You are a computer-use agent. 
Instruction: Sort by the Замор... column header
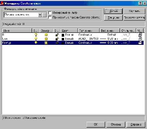(x=46, y=31)
